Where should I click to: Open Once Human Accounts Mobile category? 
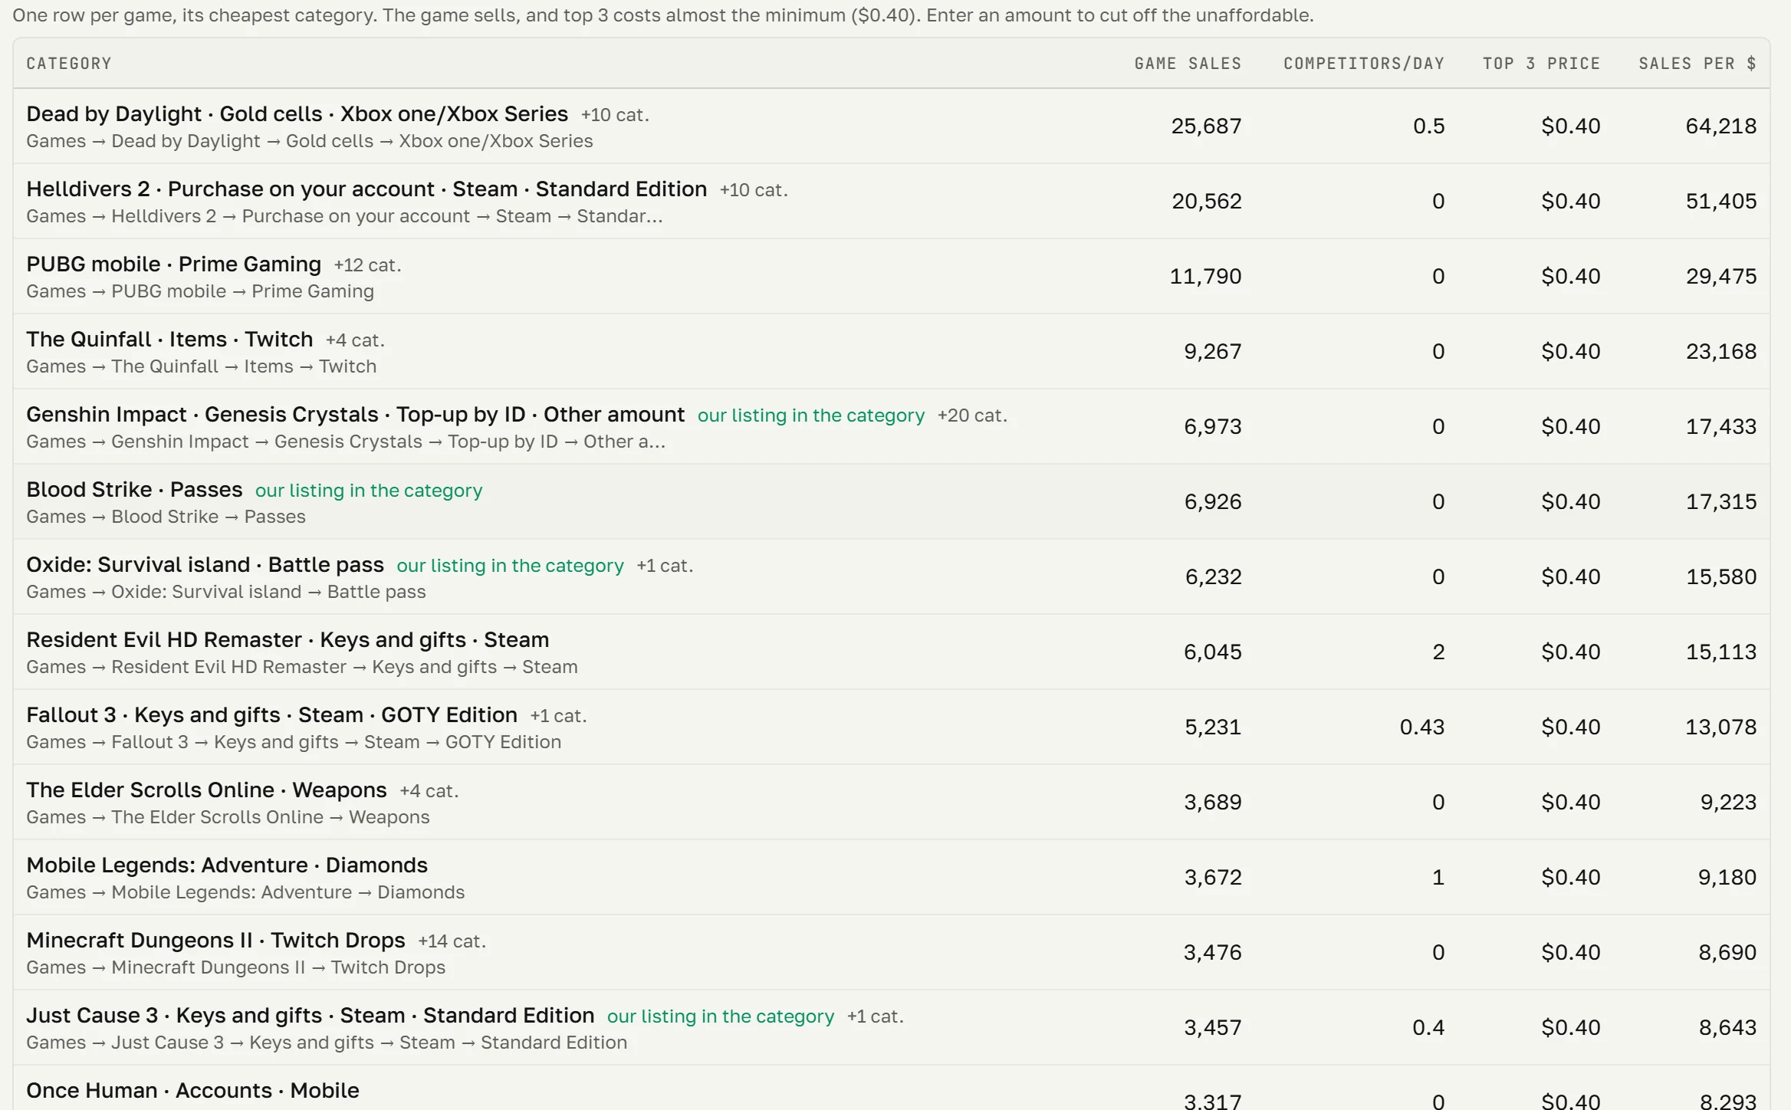[x=192, y=1090]
